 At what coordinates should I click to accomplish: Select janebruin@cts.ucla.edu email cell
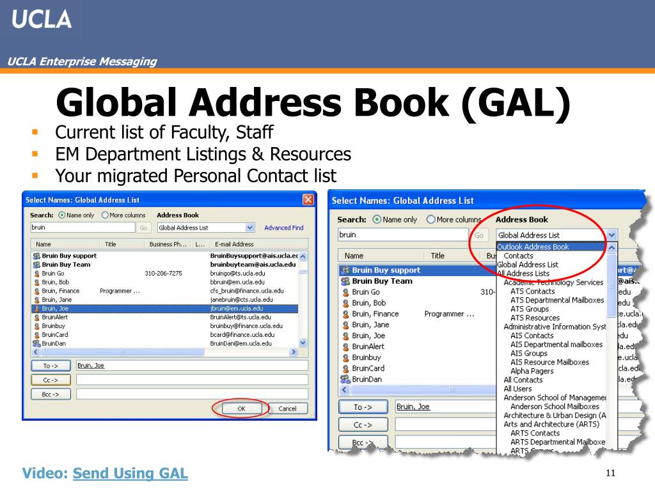[241, 300]
